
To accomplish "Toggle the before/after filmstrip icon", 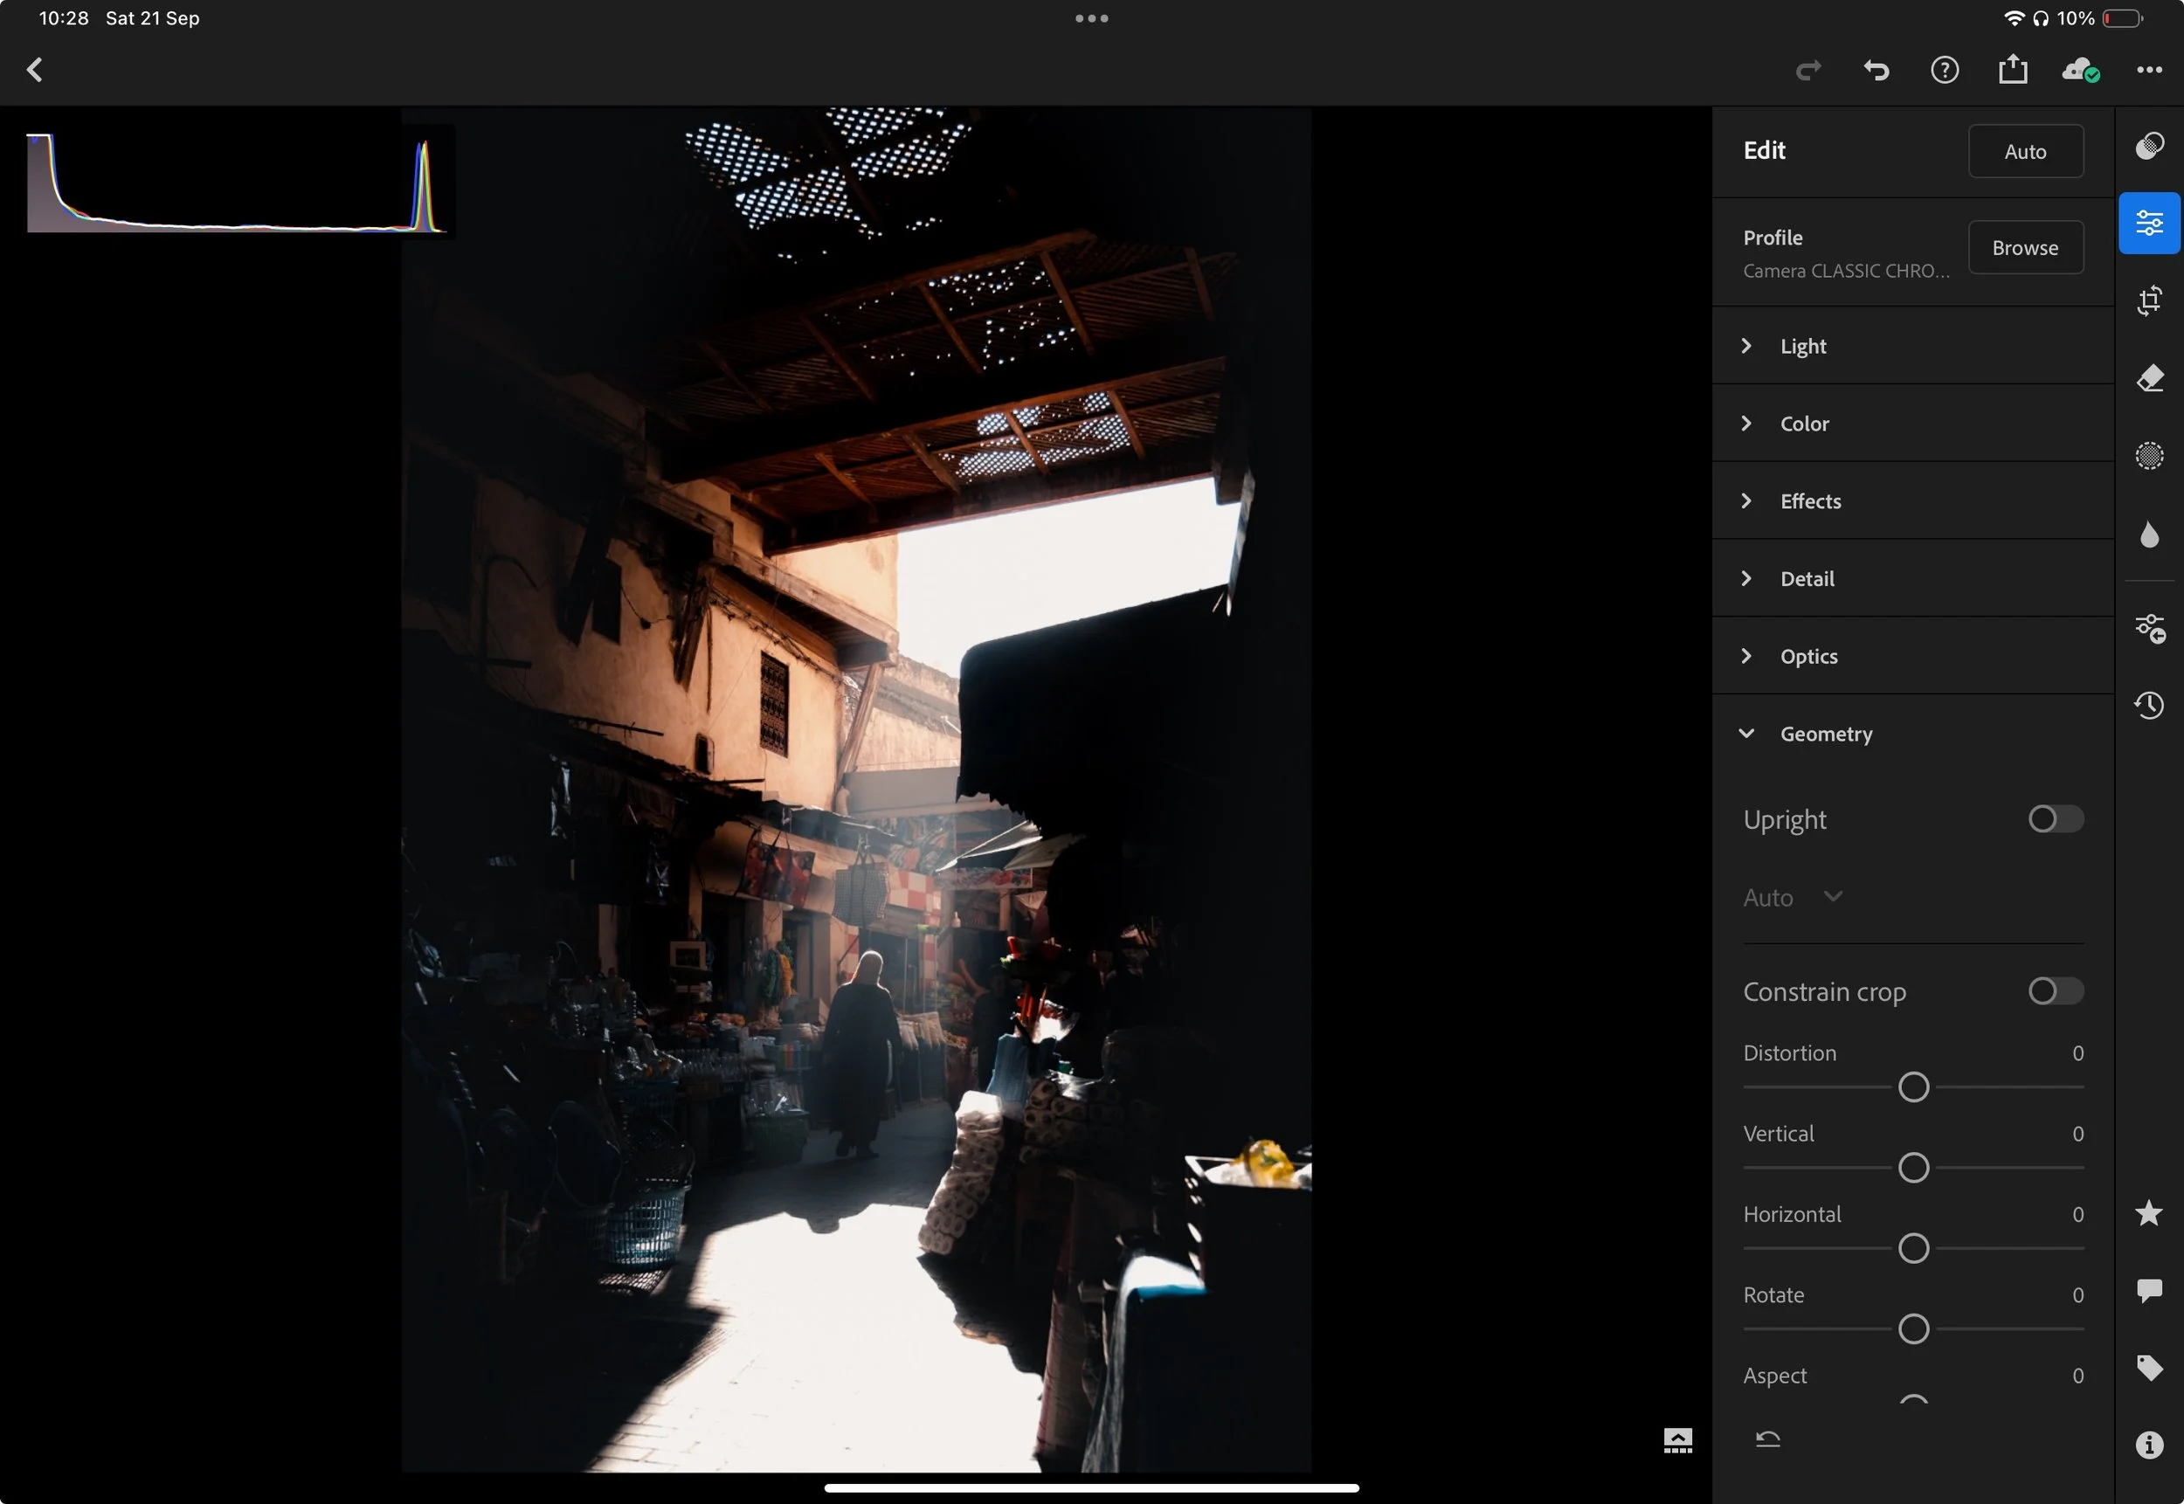I will pos(1677,1440).
